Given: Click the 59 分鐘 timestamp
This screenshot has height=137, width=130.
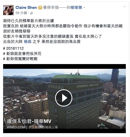Looking at the screenshot, I should pyautogui.click(x=21, y=13).
